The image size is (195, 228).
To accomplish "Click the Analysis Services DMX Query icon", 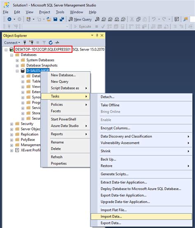I will pyautogui.click(x=110, y=19).
